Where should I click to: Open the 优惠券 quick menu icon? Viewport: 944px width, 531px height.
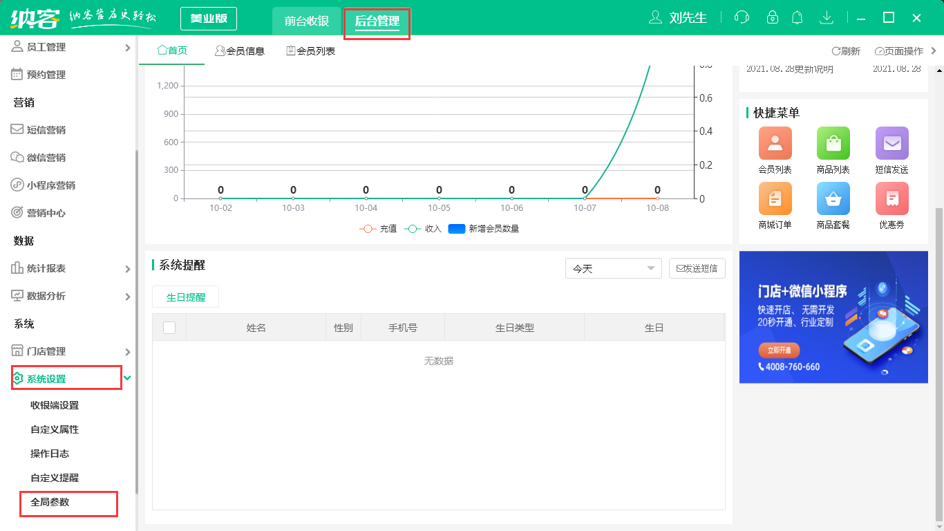891,198
